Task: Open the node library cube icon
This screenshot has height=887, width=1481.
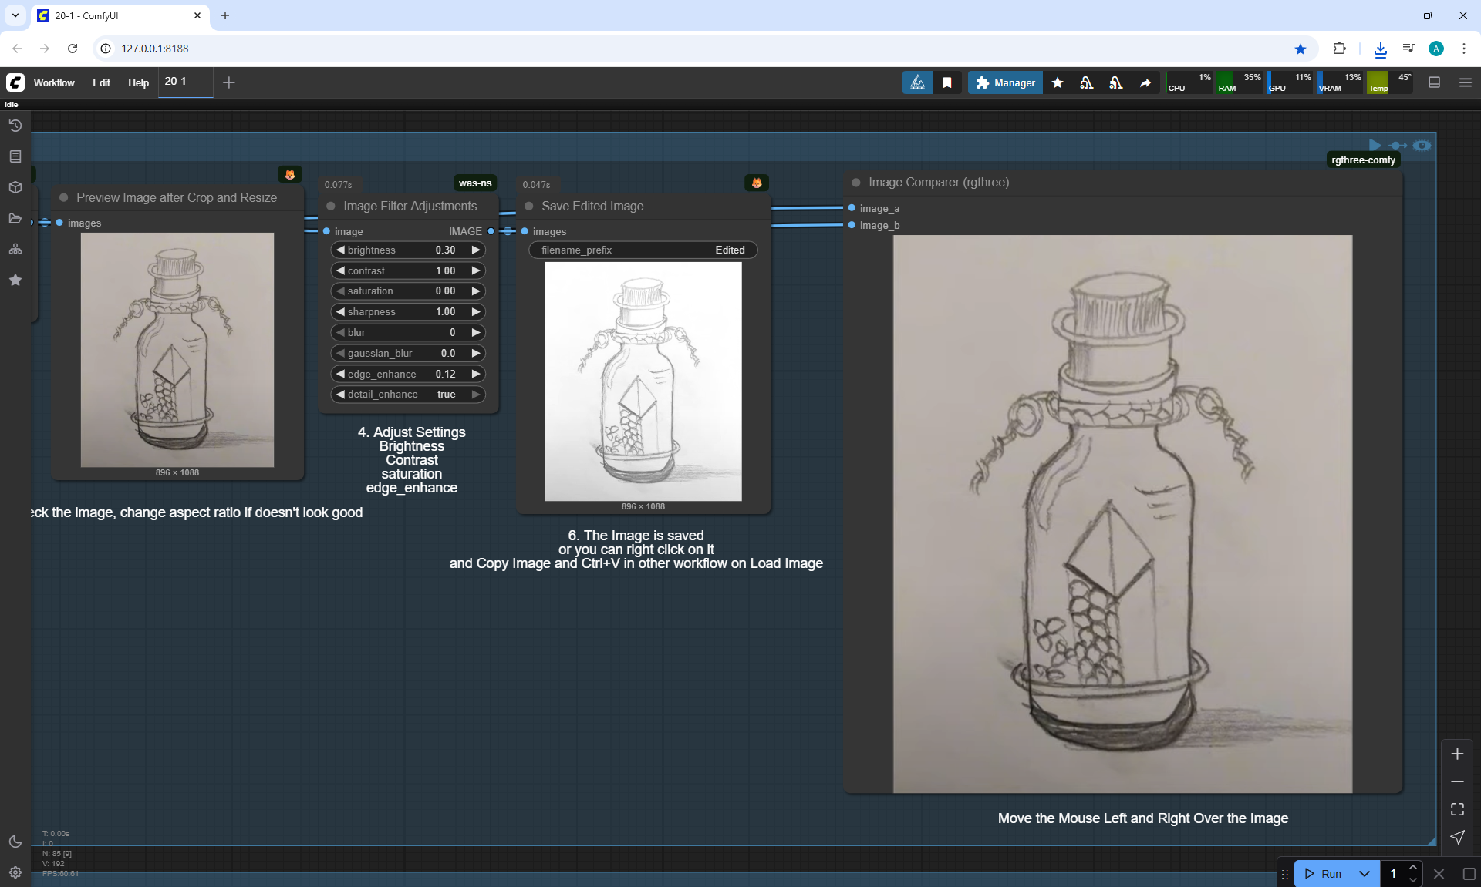Action: pos(15,187)
